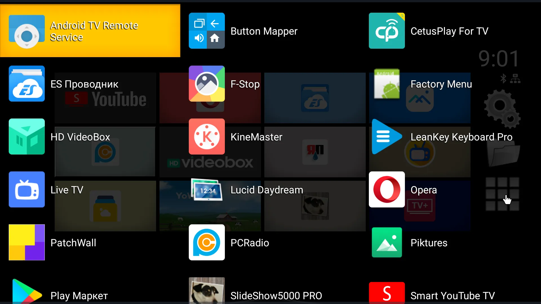Open the Factory Menu Android icon

(387, 84)
